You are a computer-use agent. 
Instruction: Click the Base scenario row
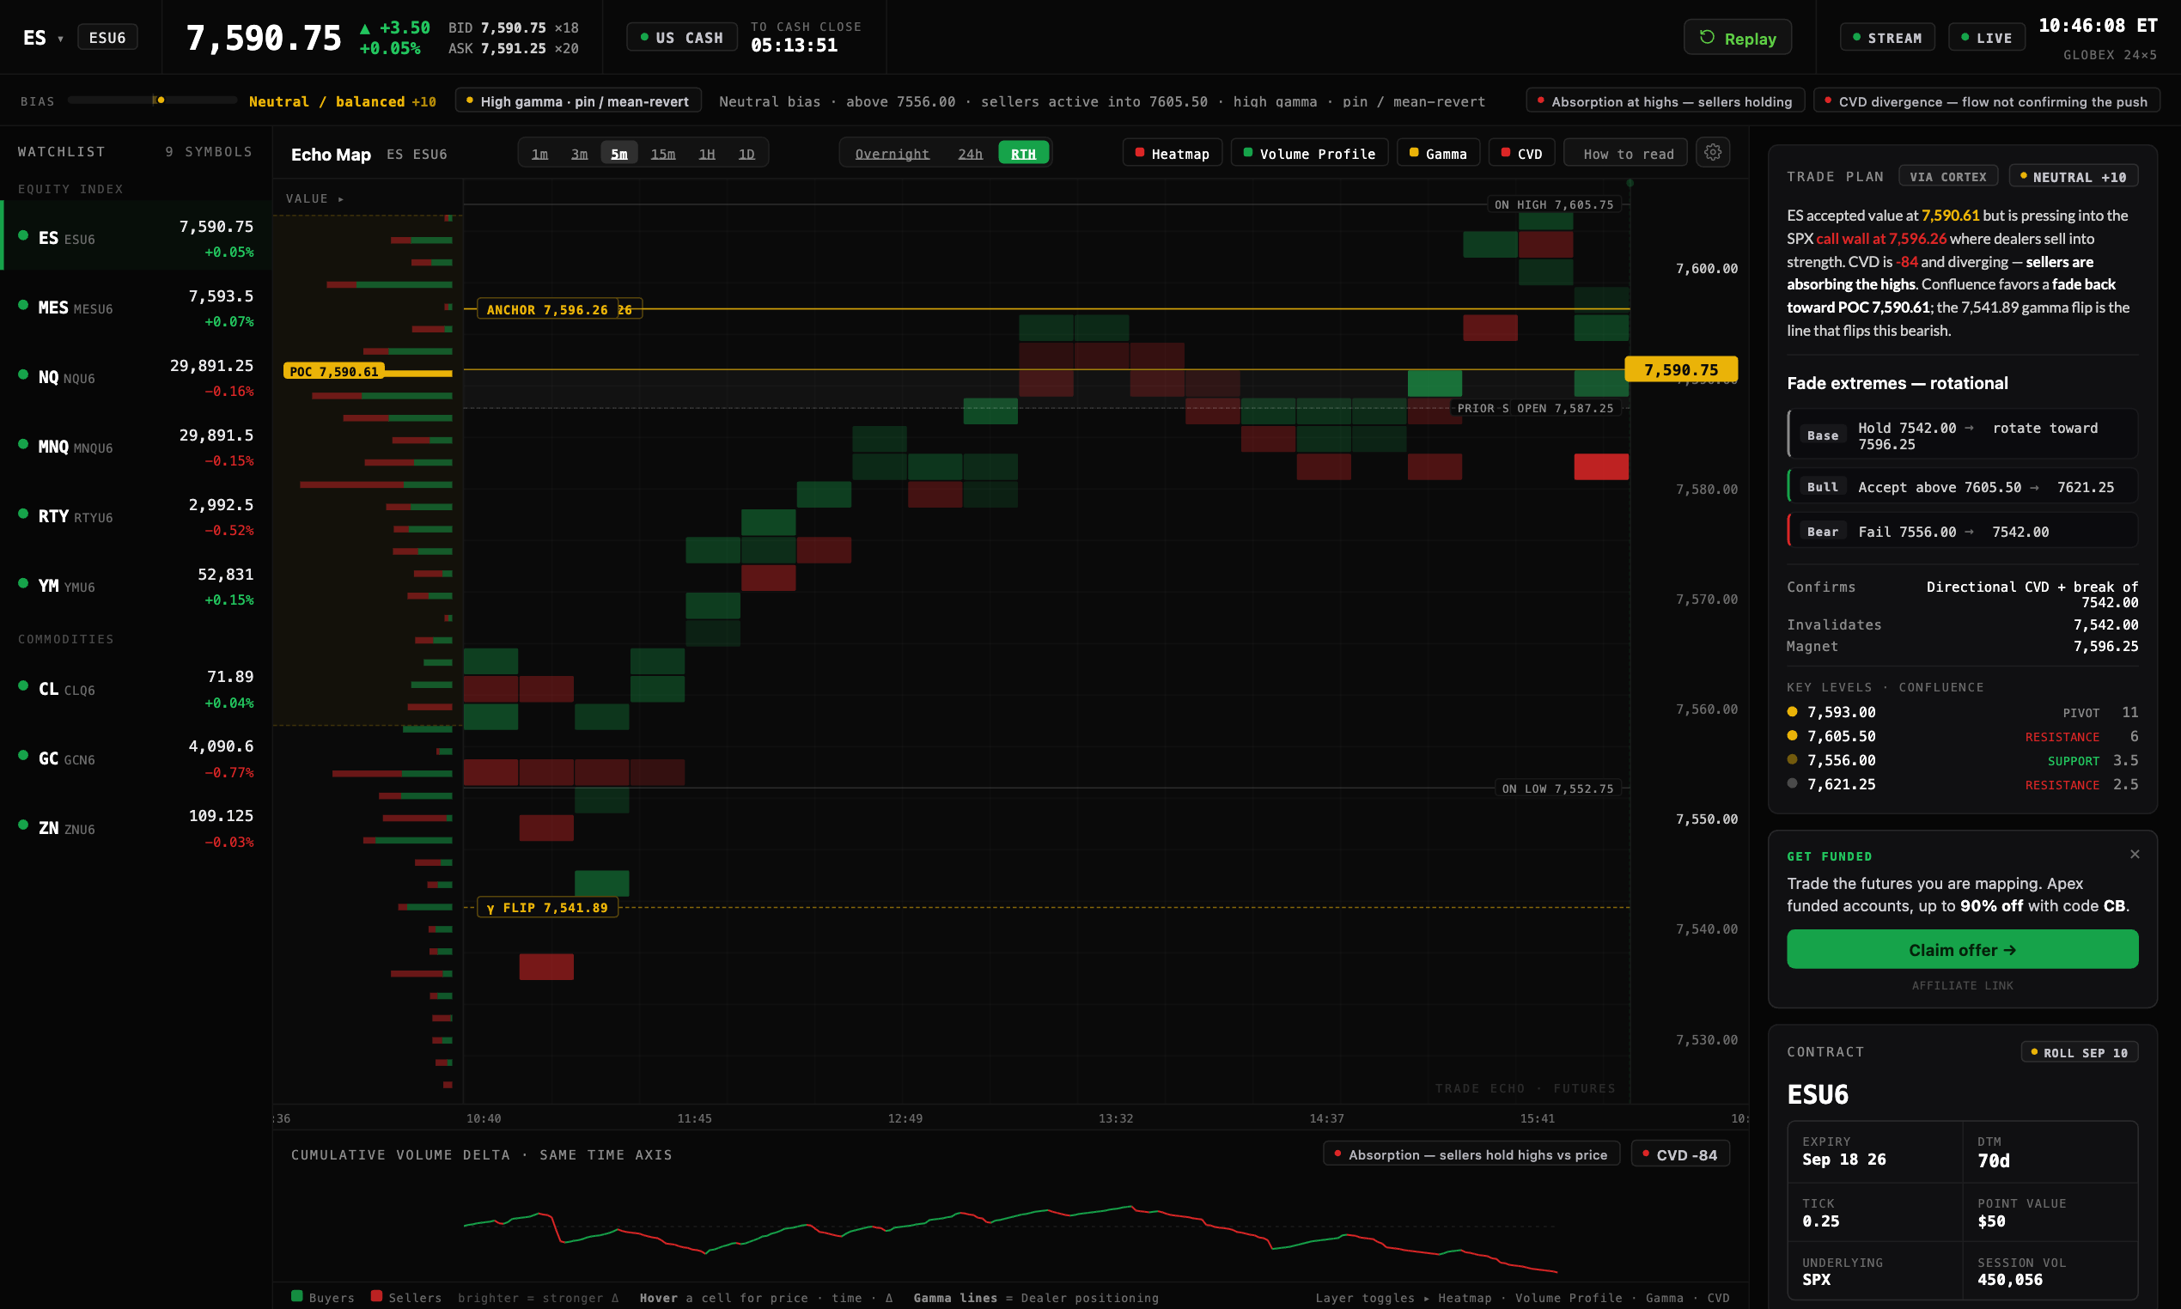(x=1961, y=435)
